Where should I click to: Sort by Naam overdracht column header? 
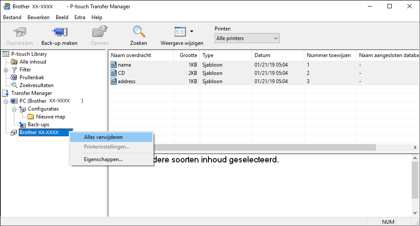tap(141, 55)
